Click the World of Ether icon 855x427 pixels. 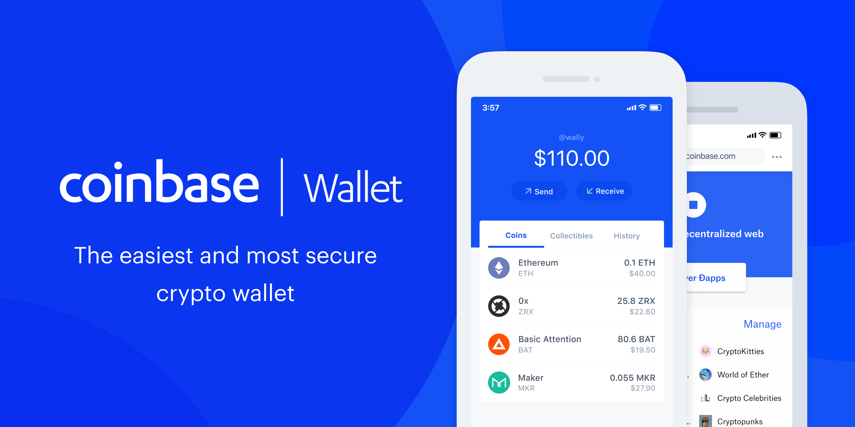tap(705, 375)
